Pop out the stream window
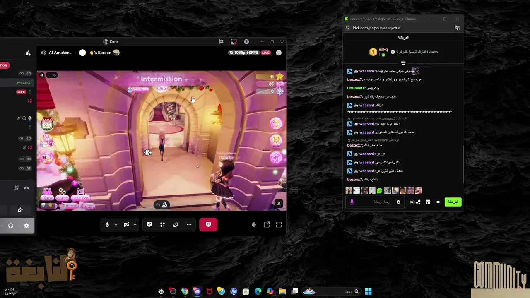The width and height of the screenshot is (530, 298). (267, 224)
